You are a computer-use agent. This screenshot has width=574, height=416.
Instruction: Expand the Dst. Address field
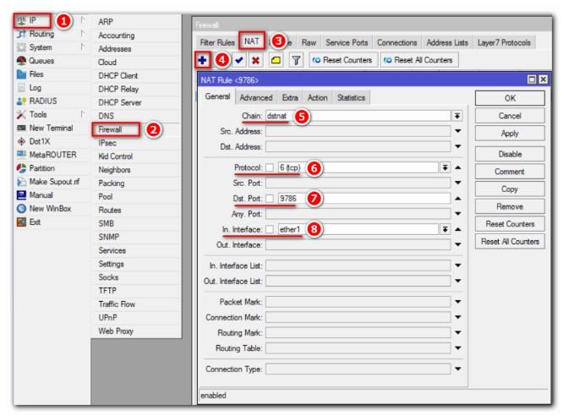pyautogui.click(x=458, y=146)
